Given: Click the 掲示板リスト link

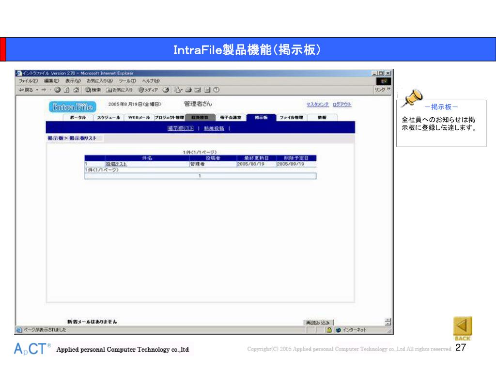Looking at the screenshot, I should coord(181,128).
